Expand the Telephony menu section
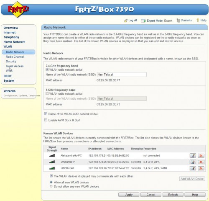This screenshot has height=201, width=209. point(11,37)
